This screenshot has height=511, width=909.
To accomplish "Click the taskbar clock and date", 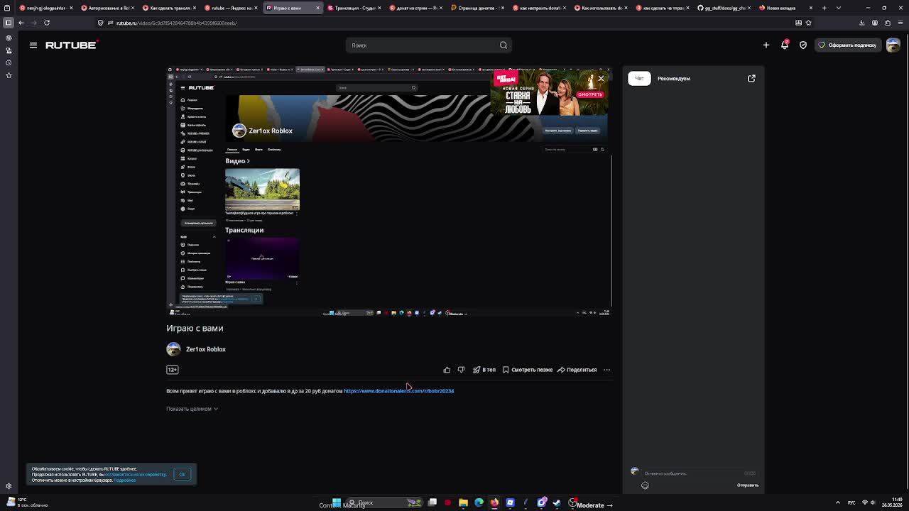I will pyautogui.click(x=893, y=502).
